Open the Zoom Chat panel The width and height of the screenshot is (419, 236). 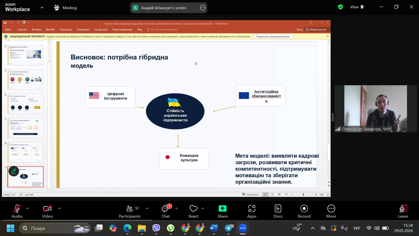[166, 211]
